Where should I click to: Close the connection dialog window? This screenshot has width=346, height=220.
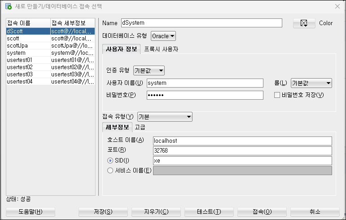337,6
